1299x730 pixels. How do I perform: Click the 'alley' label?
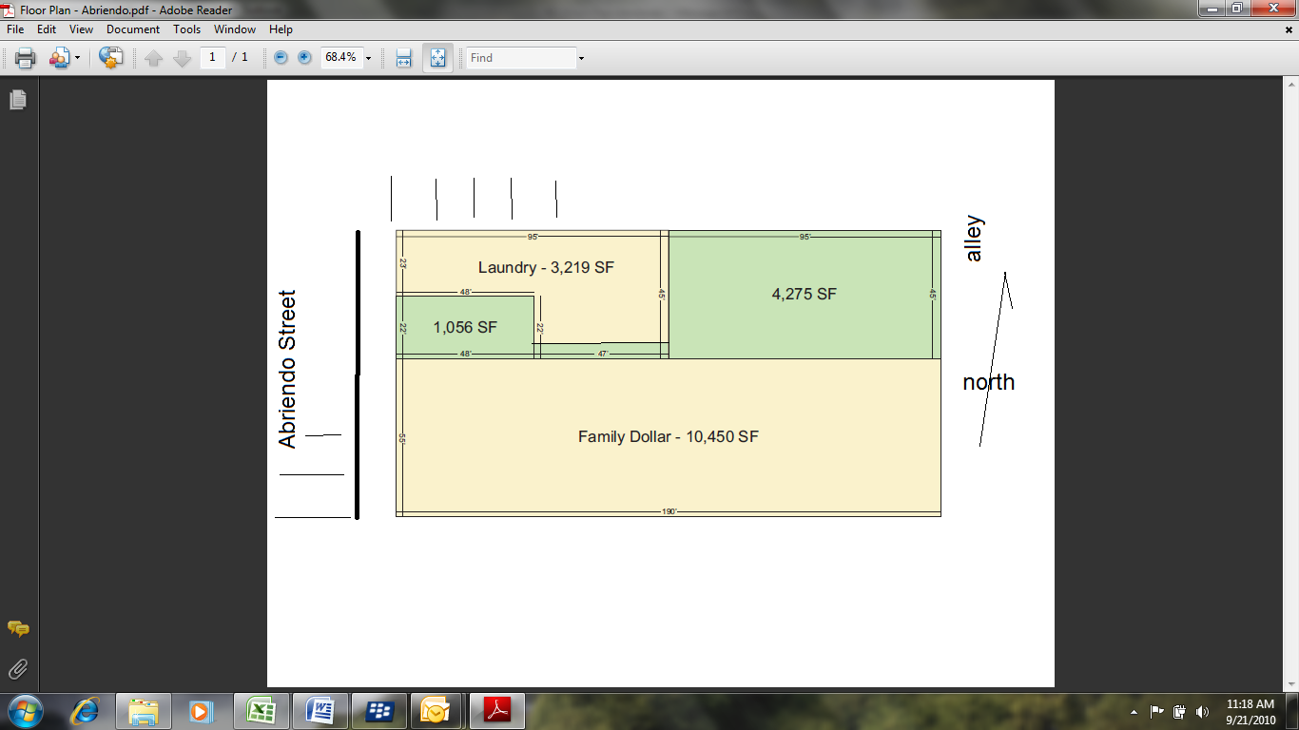coord(973,240)
